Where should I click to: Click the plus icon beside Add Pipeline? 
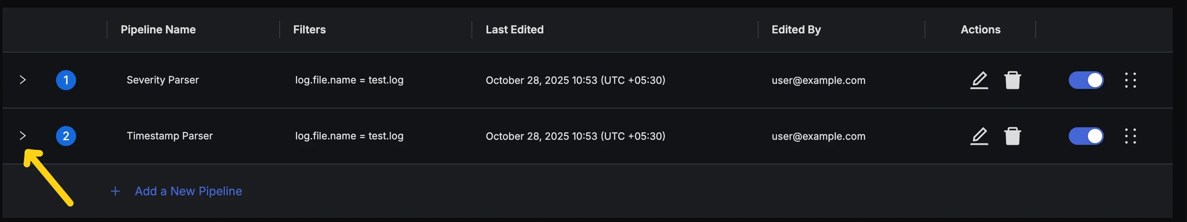(115, 191)
